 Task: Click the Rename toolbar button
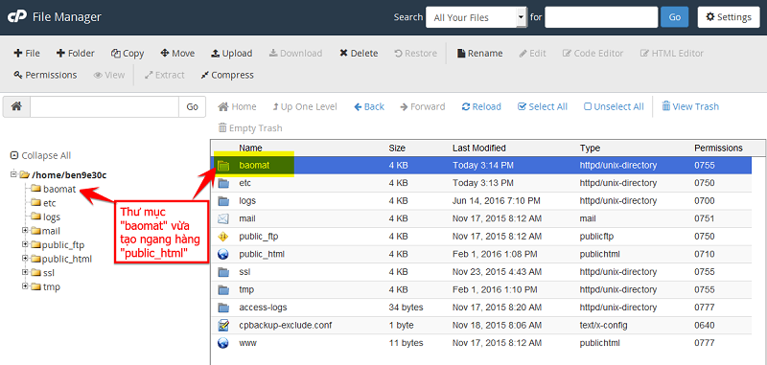point(479,54)
